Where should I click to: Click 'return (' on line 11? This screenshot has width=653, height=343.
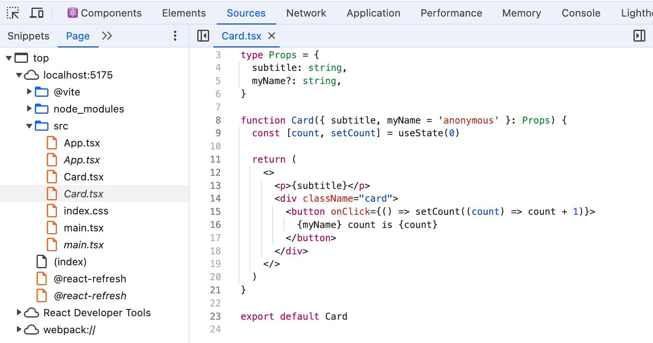pyautogui.click(x=274, y=159)
